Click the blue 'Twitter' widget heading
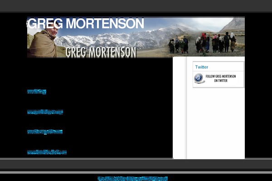 click(202, 67)
